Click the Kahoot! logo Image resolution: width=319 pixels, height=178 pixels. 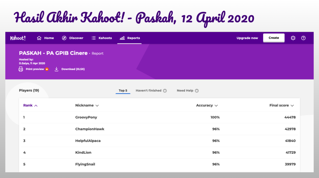click(18, 38)
